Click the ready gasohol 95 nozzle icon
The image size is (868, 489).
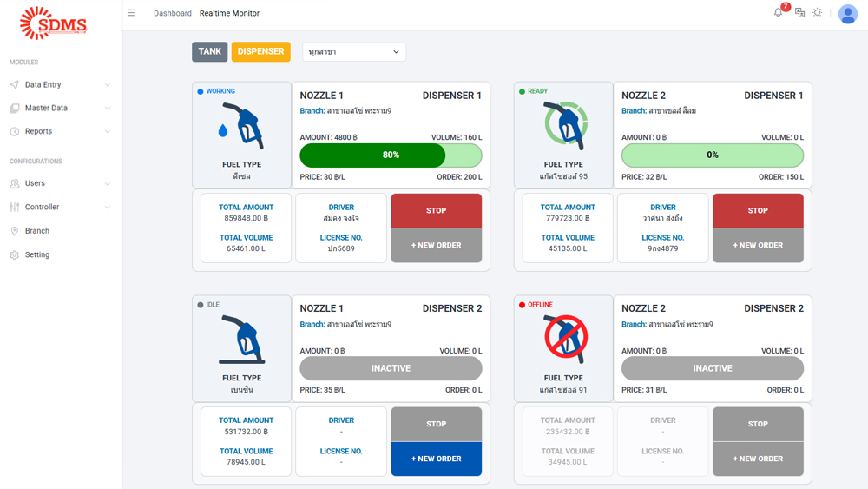tap(565, 125)
